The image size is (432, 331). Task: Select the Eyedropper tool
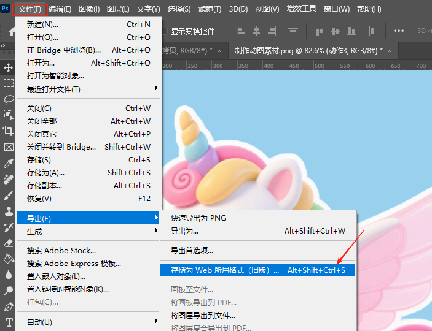click(x=8, y=163)
